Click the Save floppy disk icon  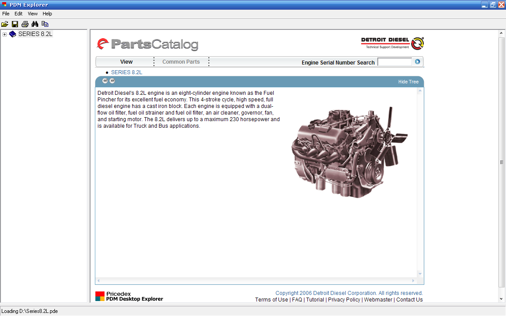point(15,24)
